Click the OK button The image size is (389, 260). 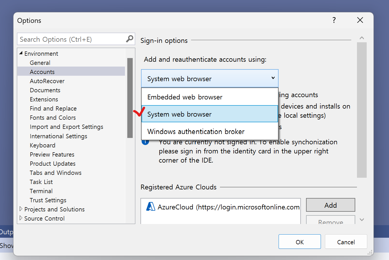tap(300, 242)
